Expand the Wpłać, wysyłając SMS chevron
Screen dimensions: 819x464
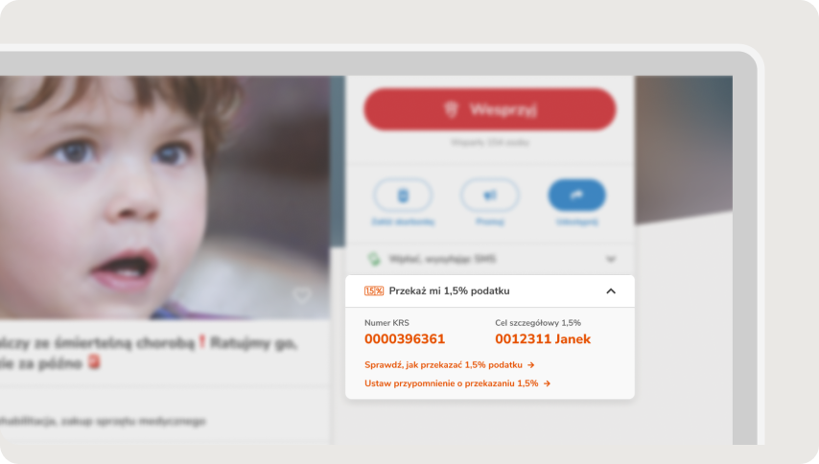(x=611, y=259)
